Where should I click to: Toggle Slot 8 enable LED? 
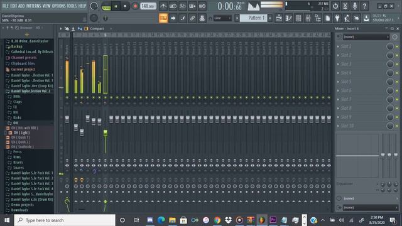click(397, 109)
